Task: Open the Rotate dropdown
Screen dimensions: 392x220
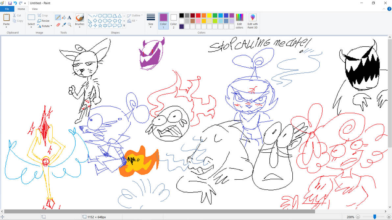Action: 45,26
